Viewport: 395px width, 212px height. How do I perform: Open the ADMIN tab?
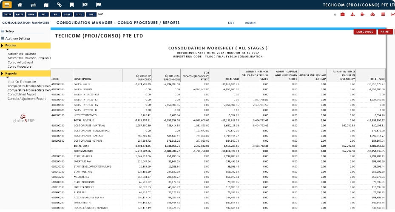point(250,23)
